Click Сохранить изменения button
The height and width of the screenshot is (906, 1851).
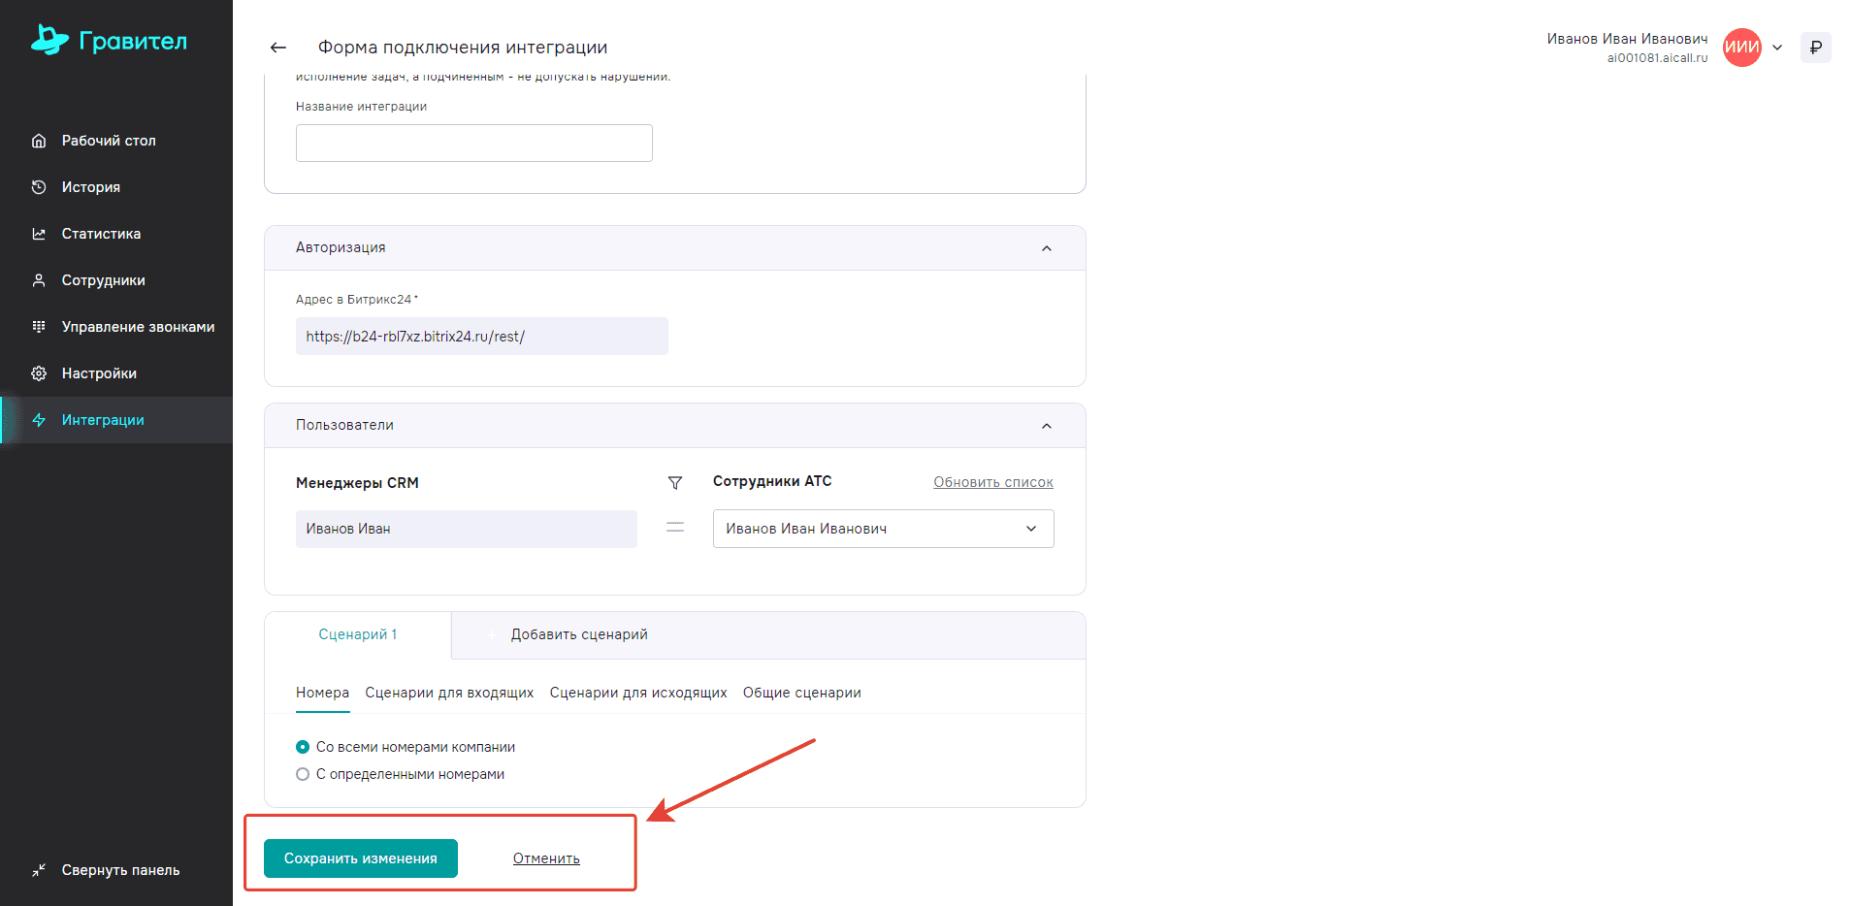pyautogui.click(x=360, y=858)
